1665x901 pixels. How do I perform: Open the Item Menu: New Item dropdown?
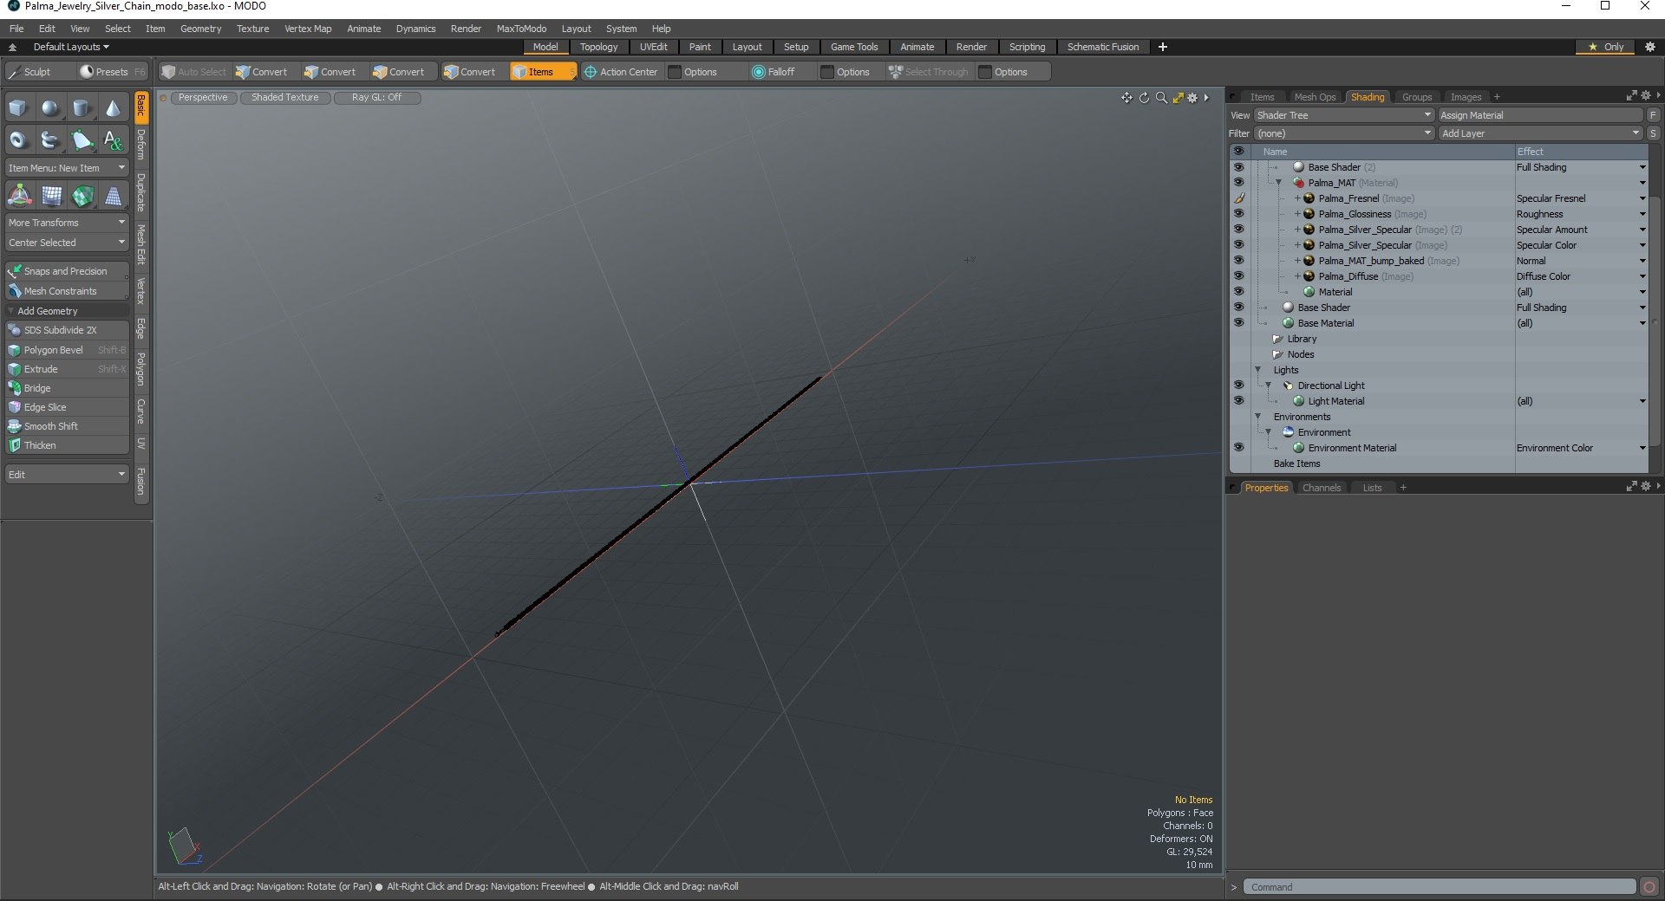[67, 168]
